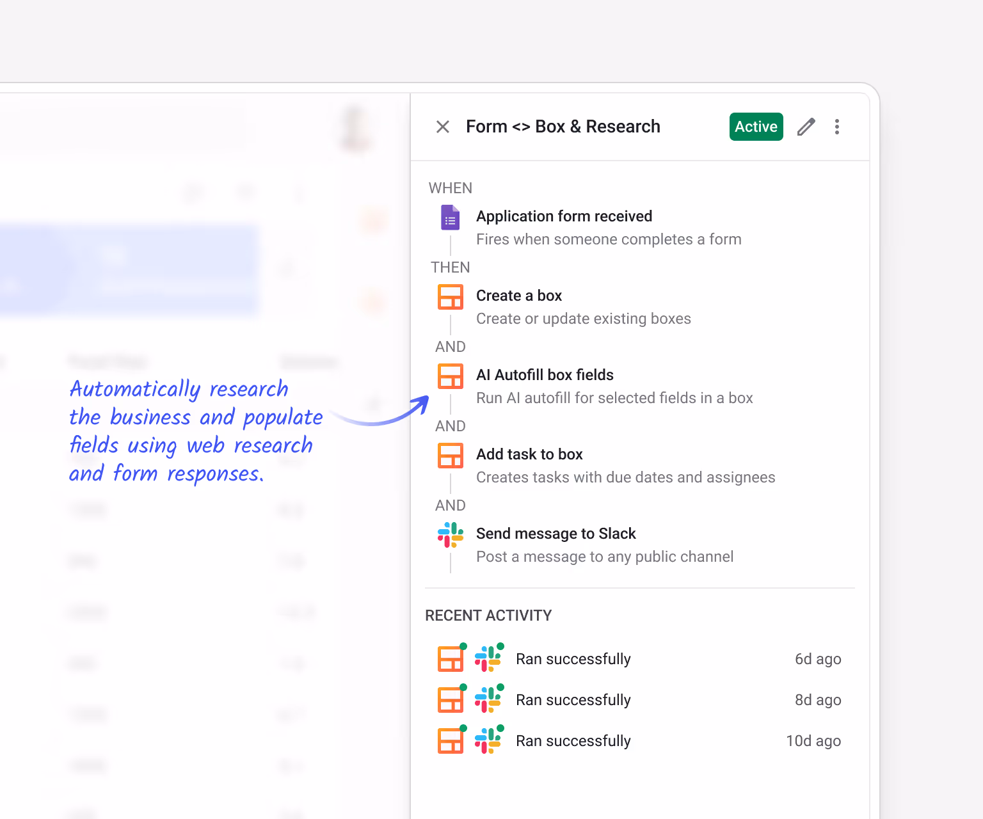Screen dimensions: 983x819
Task: Open the 'Create a box' step
Action: pos(519,296)
